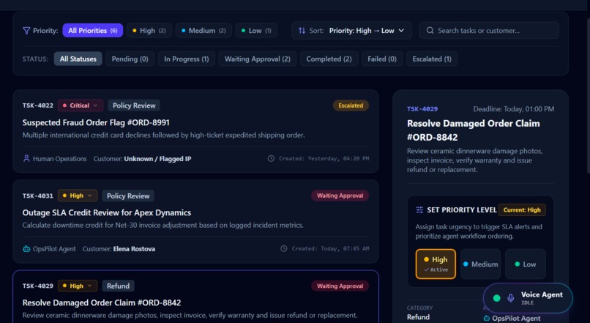The width and height of the screenshot is (590, 323).
Task: Click the sort arrows icon
Action: point(302,31)
